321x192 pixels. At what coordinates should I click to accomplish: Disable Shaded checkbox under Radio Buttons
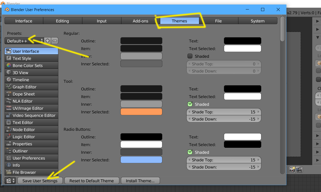(x=190, y=152)
